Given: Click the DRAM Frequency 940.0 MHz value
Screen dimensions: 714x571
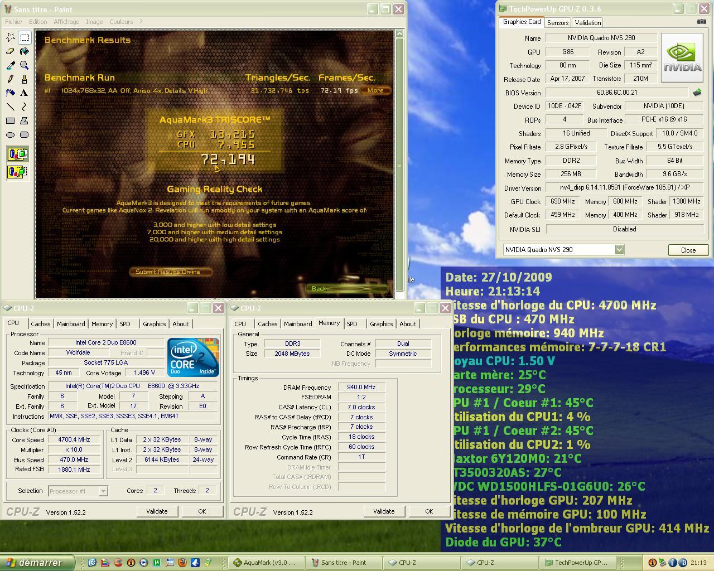Looking at the screenshot, I should pyautogui.click(x=361, y=388).
